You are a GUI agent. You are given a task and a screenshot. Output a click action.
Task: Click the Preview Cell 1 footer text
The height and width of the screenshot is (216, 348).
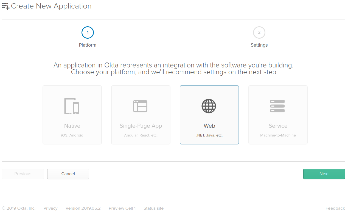(x=122, y=208)
